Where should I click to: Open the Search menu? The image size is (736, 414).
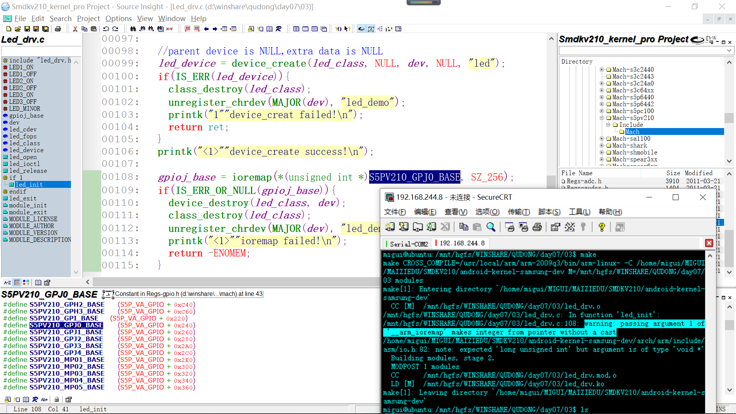61,18
